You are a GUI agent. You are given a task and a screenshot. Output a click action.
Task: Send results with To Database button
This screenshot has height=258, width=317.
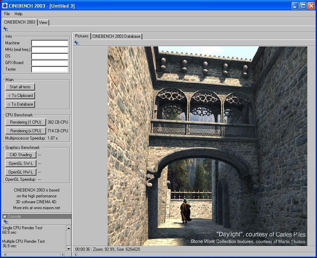point(20,104)
